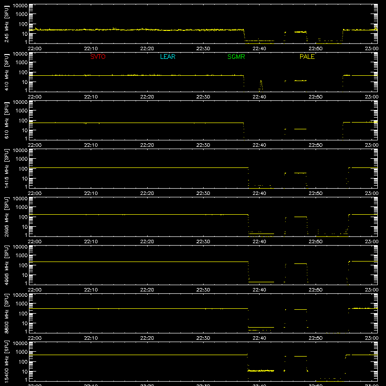Click the 10 y-axis label of 1415 MHz plot
This screenshot has height=386, width=386.
pos(25,179)
